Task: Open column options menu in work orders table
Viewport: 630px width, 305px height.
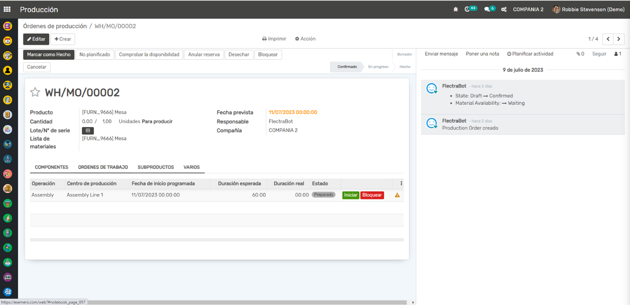Action: [x=401, y=183]
